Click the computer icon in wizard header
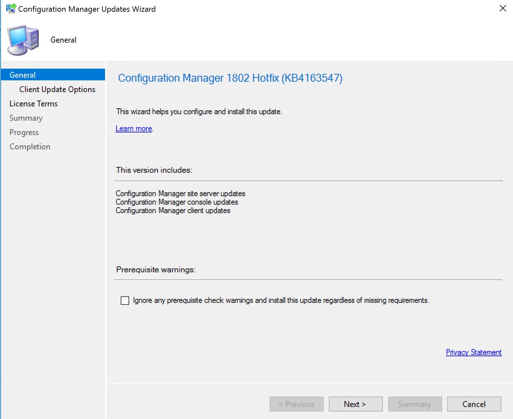The height and width of the screenshot is (419, 513). (23, 40)
